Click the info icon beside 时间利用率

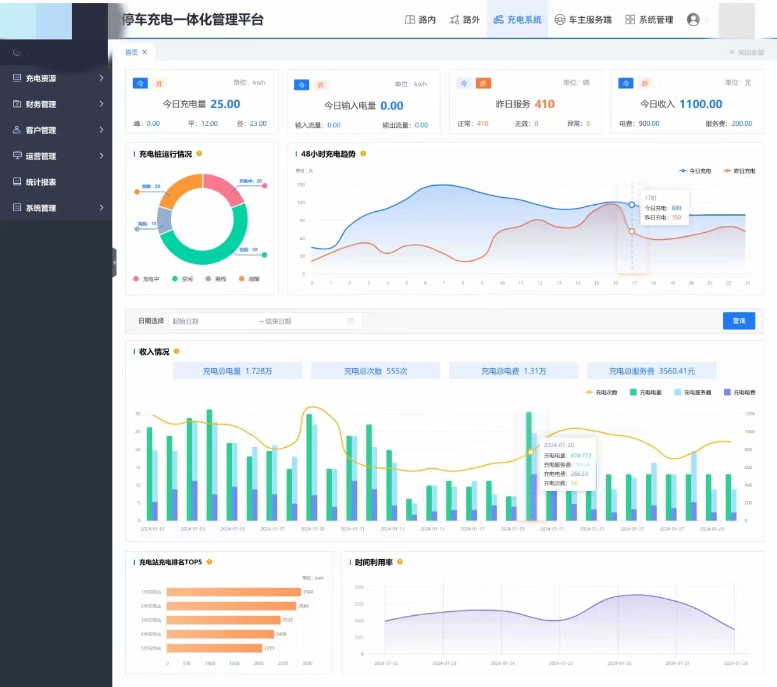400,562
